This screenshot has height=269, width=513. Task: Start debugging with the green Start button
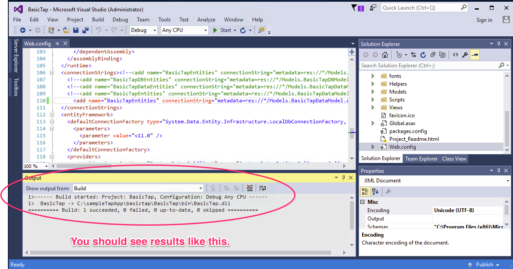pyautogui.click(x=222, y=30)
